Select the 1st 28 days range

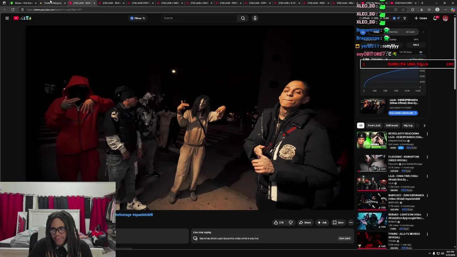[405, 52]
